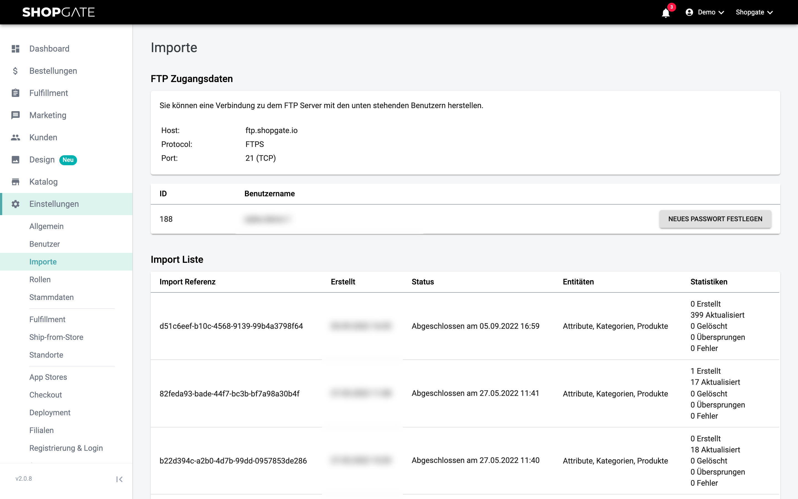Open Ship-from-Store submenu item
Viewport: 798px width, 499px height.
coord(57,337)
